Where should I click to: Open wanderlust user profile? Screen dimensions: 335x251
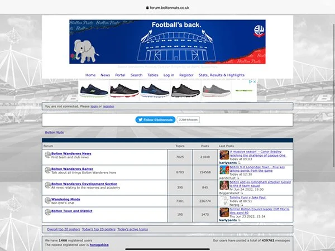(227, 178)
